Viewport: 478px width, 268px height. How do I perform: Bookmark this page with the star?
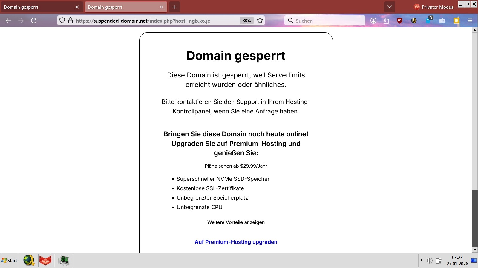[260, 21]
